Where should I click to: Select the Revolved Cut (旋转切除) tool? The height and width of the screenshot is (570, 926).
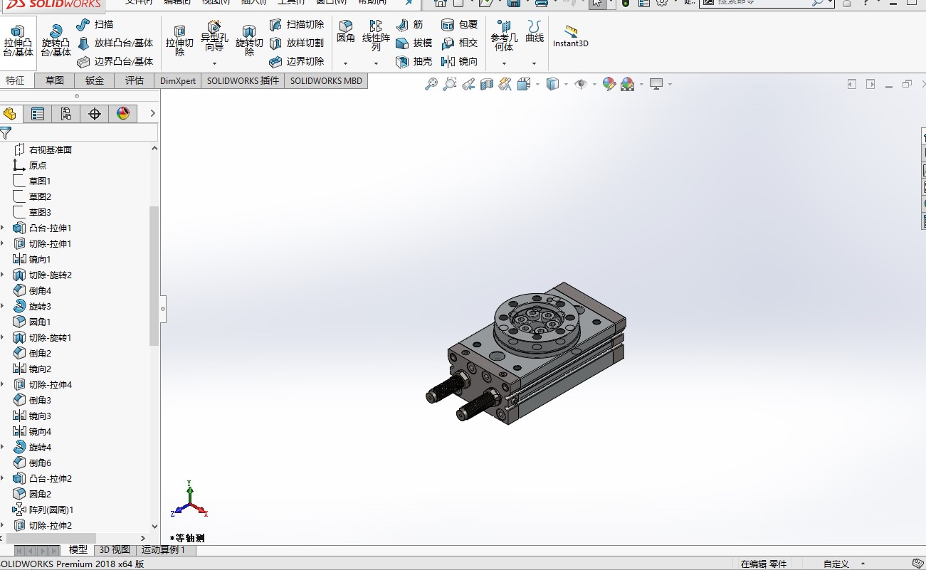tap(249, 41)
